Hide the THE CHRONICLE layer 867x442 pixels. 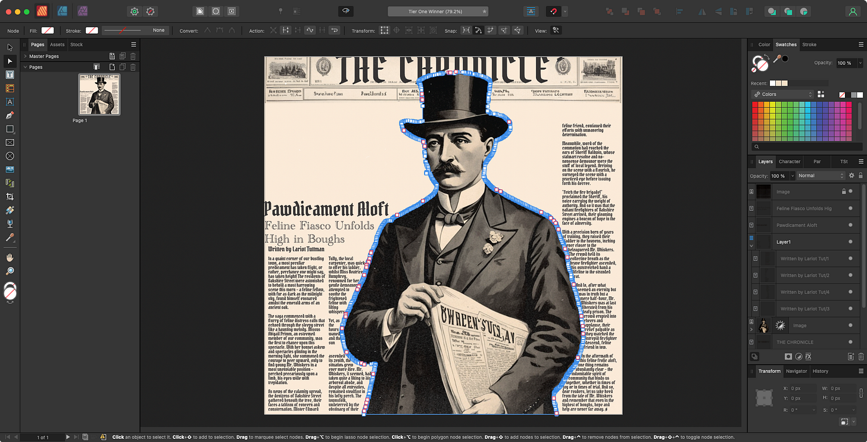tap(850, 342)
